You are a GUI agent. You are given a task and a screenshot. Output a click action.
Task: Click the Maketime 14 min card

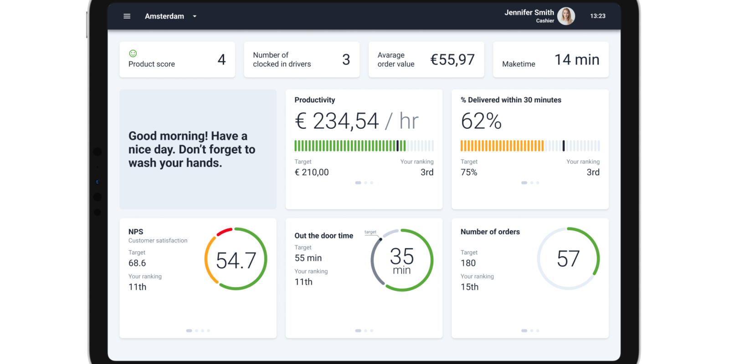[550, 60]
